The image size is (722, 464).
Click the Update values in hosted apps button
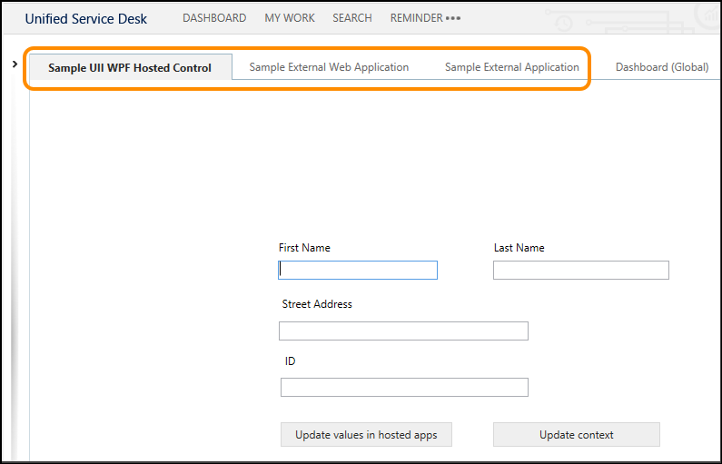tap(366, 435)
